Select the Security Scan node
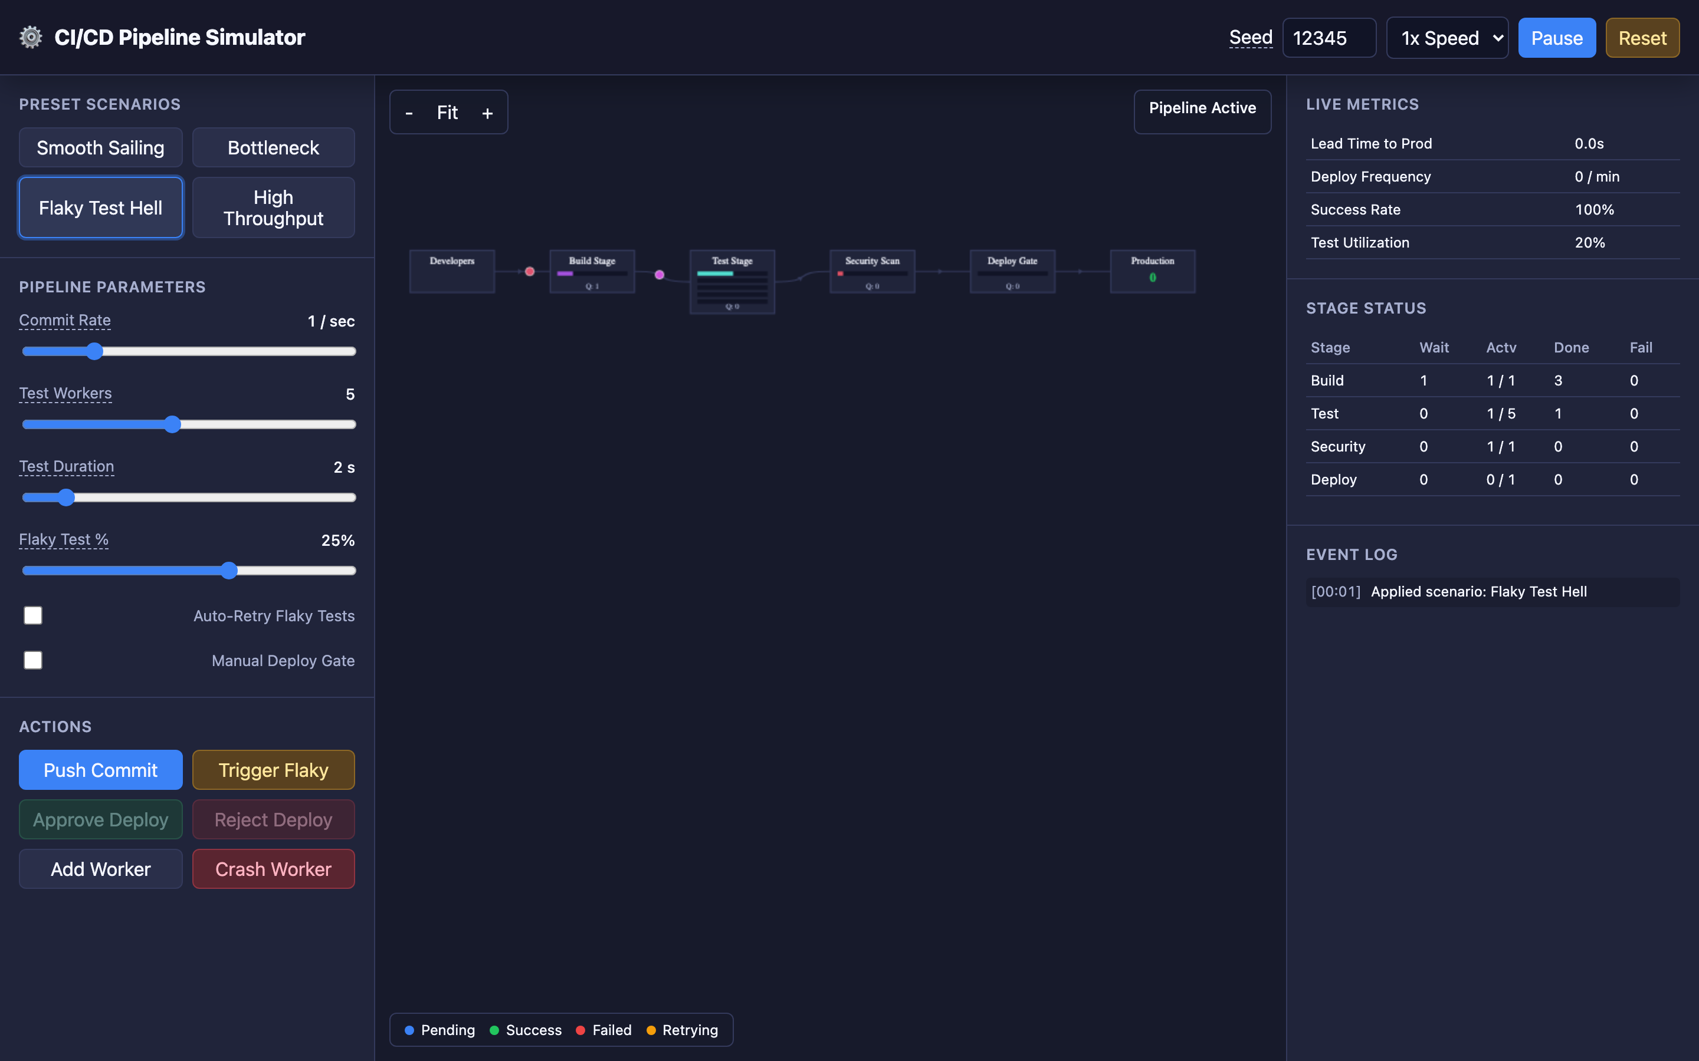 coord(872,271)
